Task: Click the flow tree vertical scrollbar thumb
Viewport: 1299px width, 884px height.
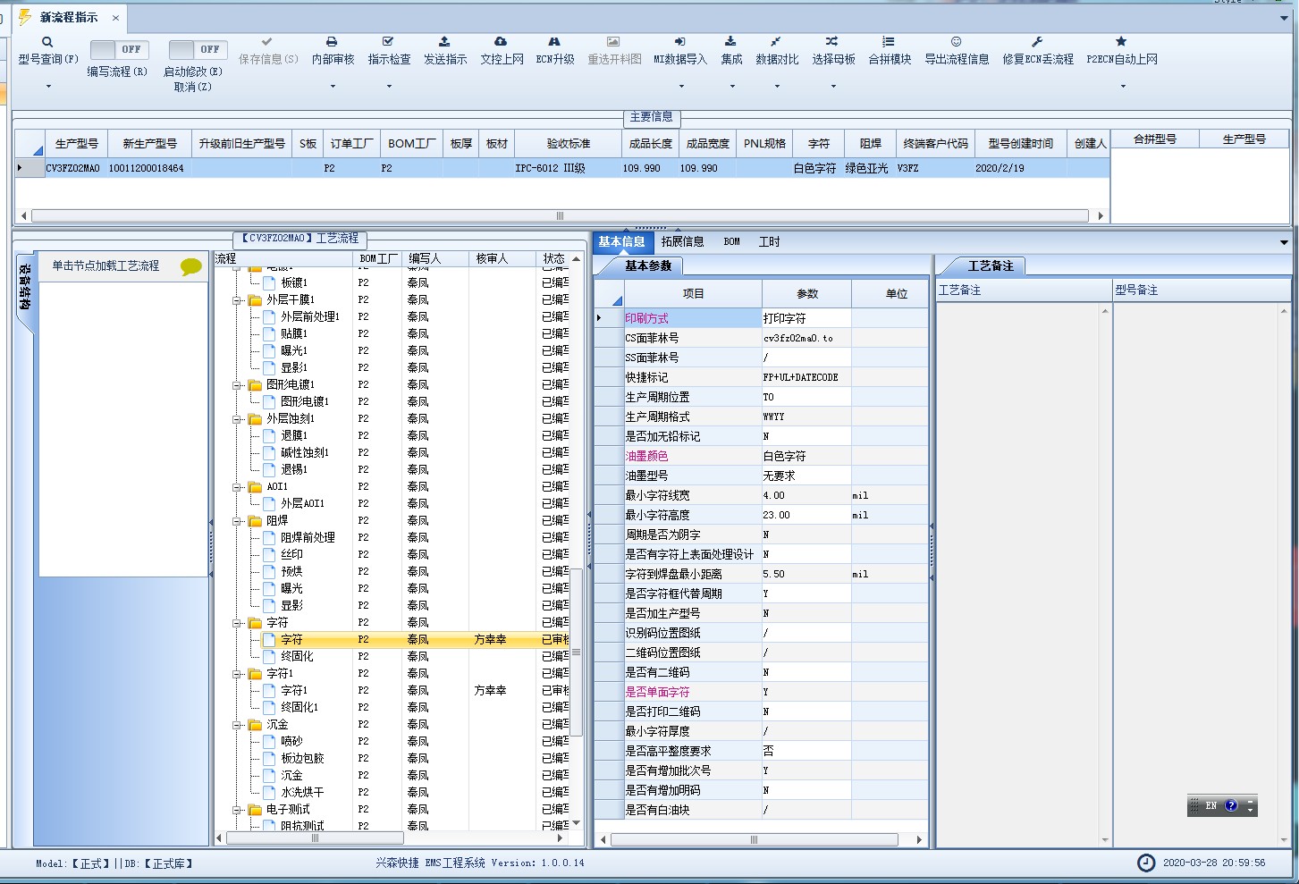Action: [577, 652]
